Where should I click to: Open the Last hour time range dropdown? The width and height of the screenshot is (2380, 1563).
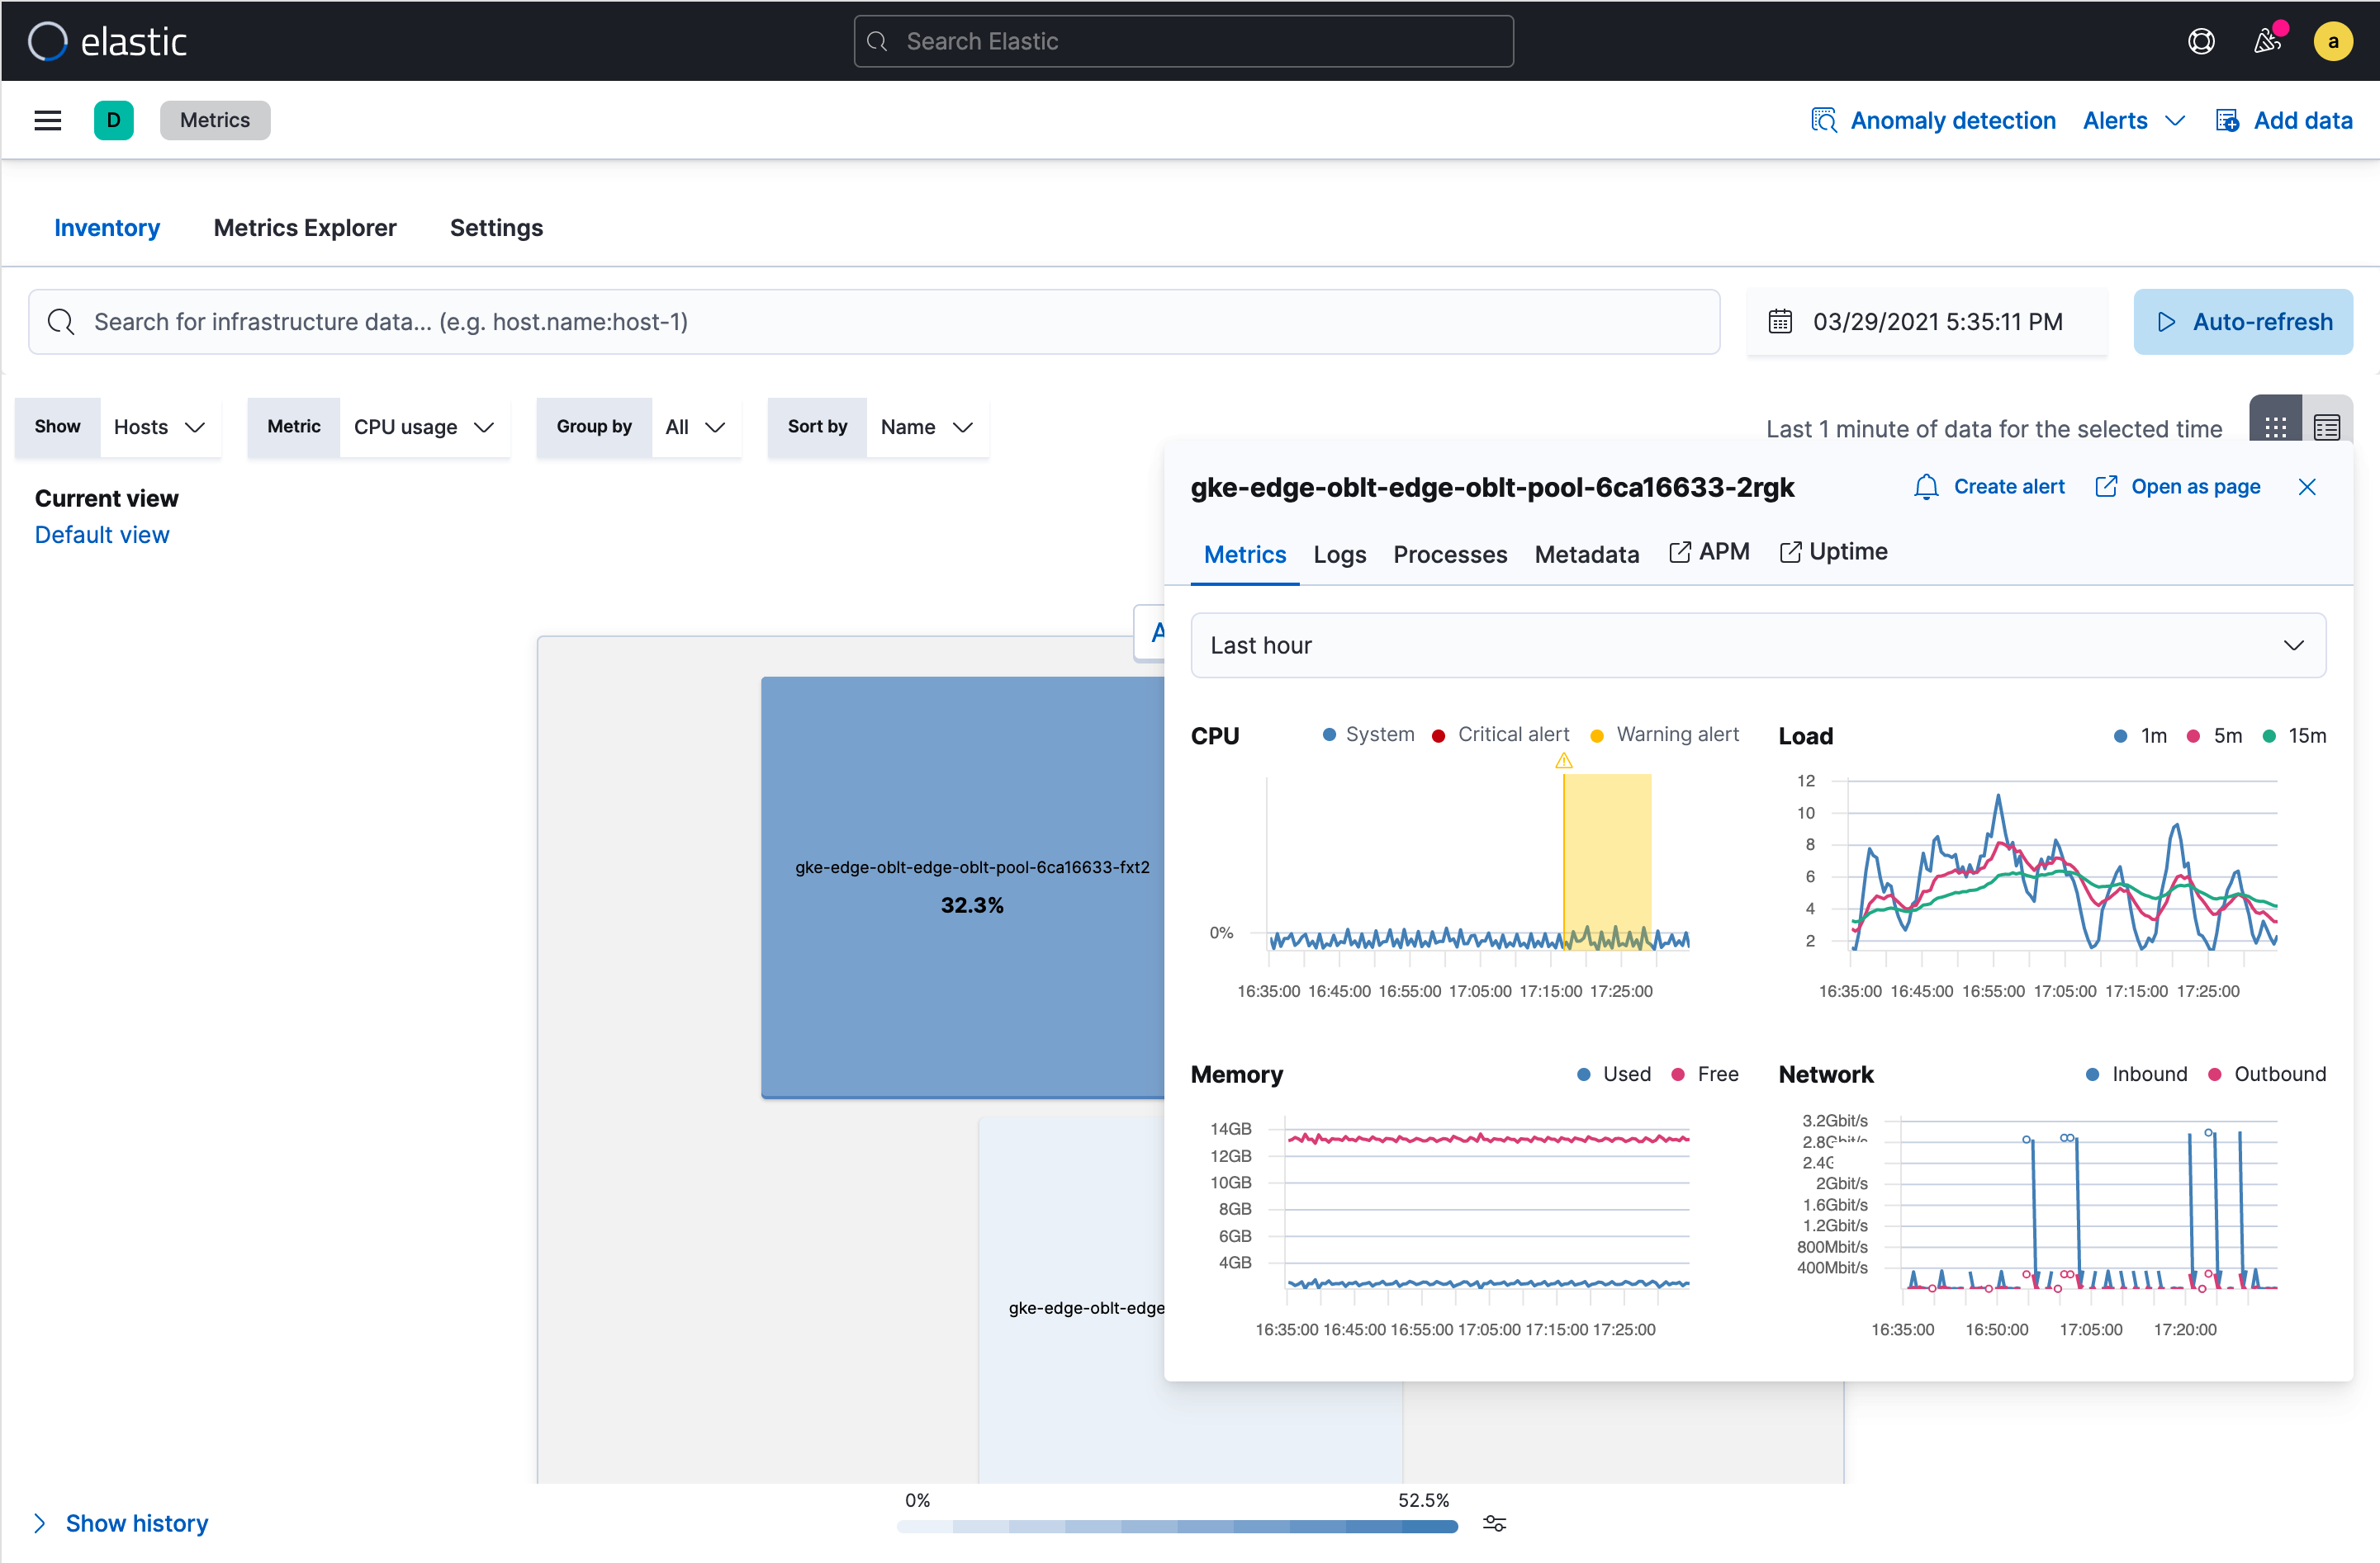coord(1757,645)
